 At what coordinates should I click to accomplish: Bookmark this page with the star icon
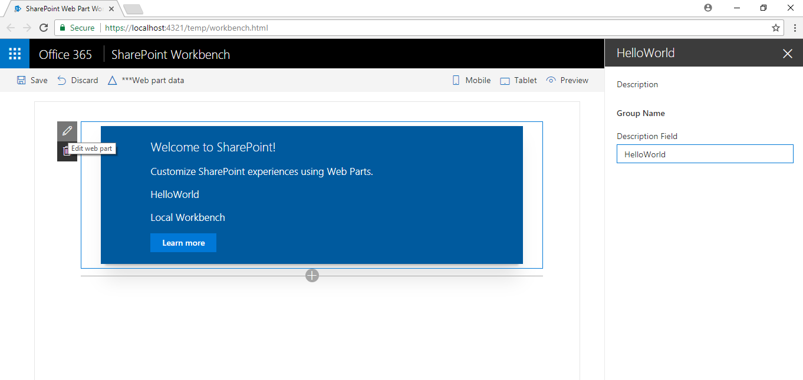776,28
